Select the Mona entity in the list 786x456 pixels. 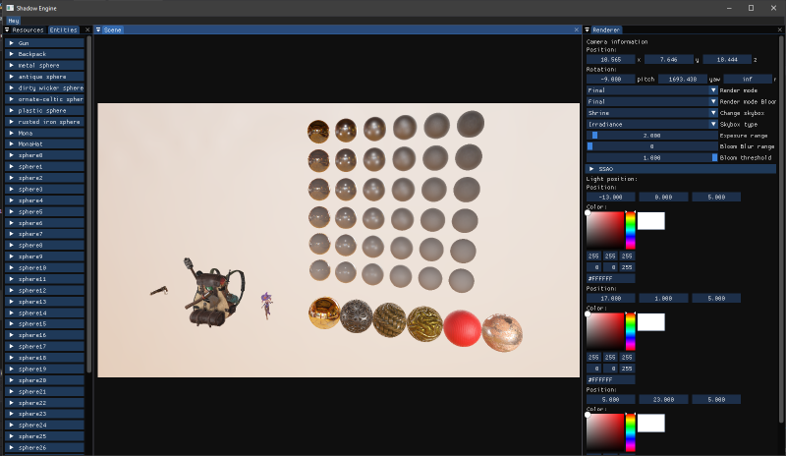point(44,133)
